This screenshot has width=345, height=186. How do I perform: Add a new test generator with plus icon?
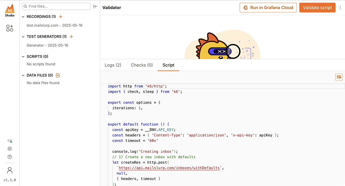tap(71, 37)
